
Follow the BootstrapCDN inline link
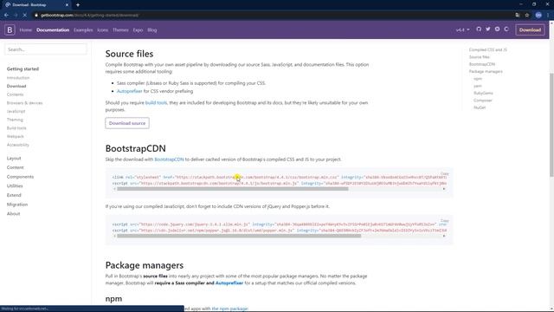[169, 159]
